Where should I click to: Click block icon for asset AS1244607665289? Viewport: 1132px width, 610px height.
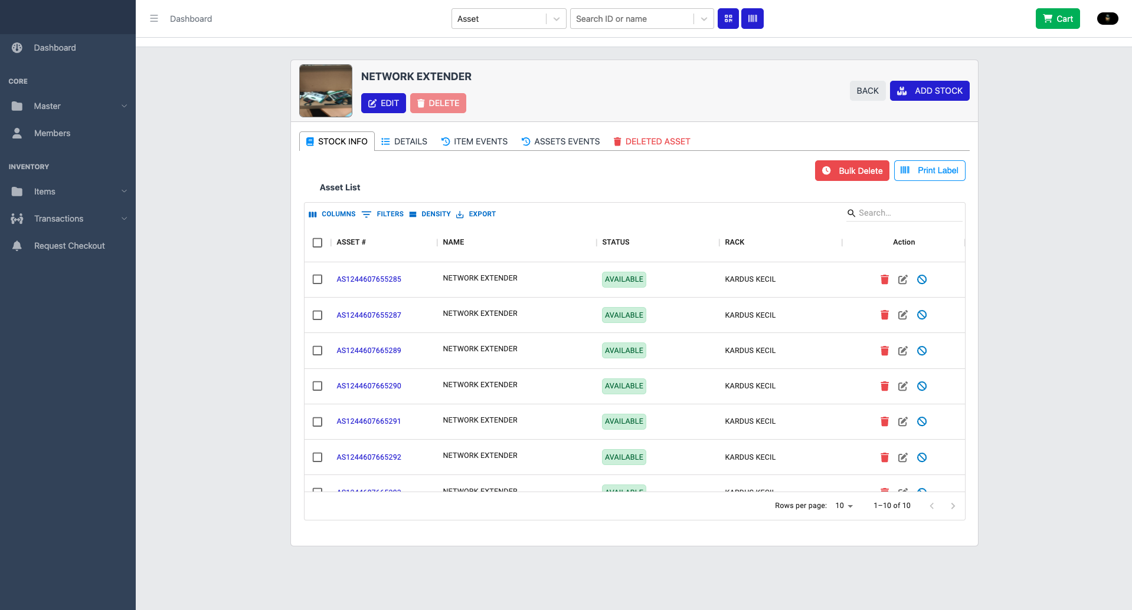pos(921,351)
